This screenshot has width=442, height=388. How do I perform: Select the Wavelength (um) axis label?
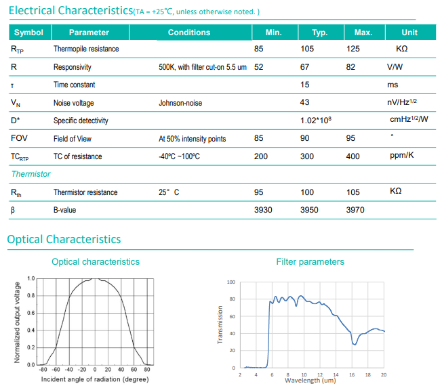(310, 381)
